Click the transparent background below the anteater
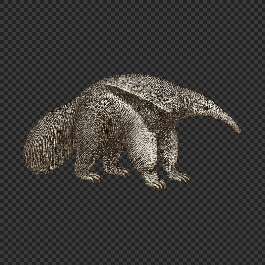 point(132,225)
